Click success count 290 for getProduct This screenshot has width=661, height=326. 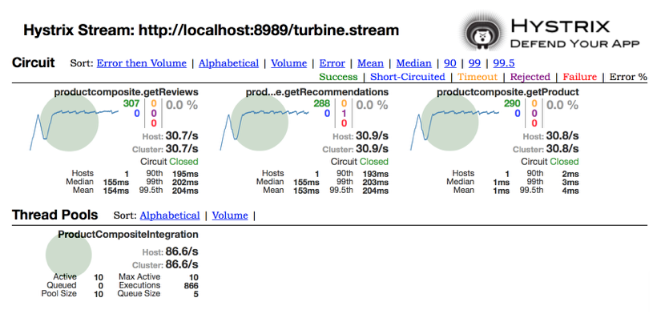pos(512,104)
